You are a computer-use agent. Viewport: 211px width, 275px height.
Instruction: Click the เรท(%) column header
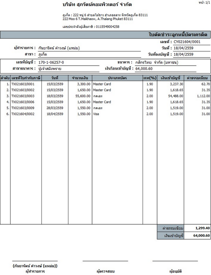point(150,78)
